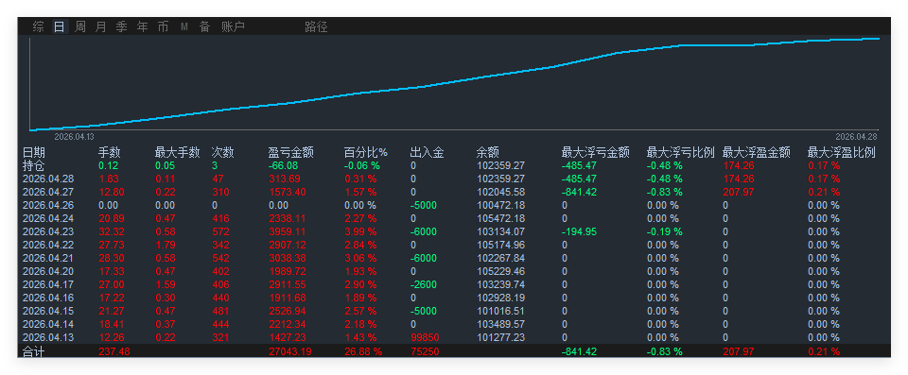Select the 持仓 row label
Viewport: 908px width, 375px height.
[34, 165]
